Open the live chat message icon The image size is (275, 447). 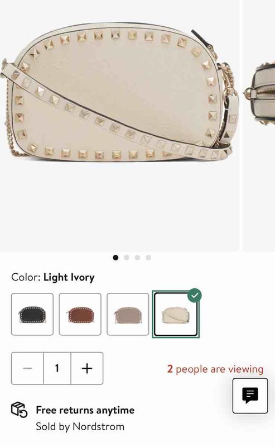[250, 396]
